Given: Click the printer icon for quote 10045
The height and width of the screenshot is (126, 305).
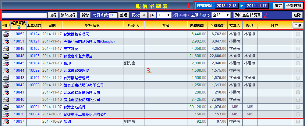Looking at the screenshot, I should pos(6,63).
